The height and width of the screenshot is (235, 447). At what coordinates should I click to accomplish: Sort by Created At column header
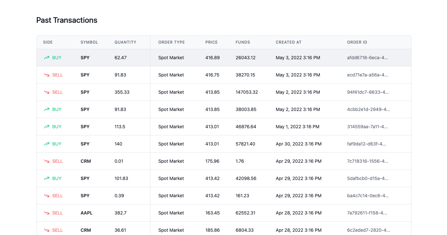tap(288, 42)
